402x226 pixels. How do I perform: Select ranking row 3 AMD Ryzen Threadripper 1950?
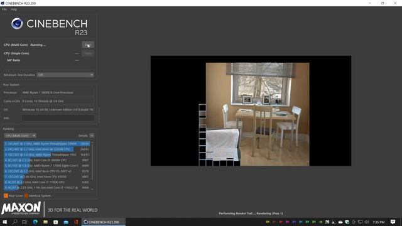[x=46, y=155]
